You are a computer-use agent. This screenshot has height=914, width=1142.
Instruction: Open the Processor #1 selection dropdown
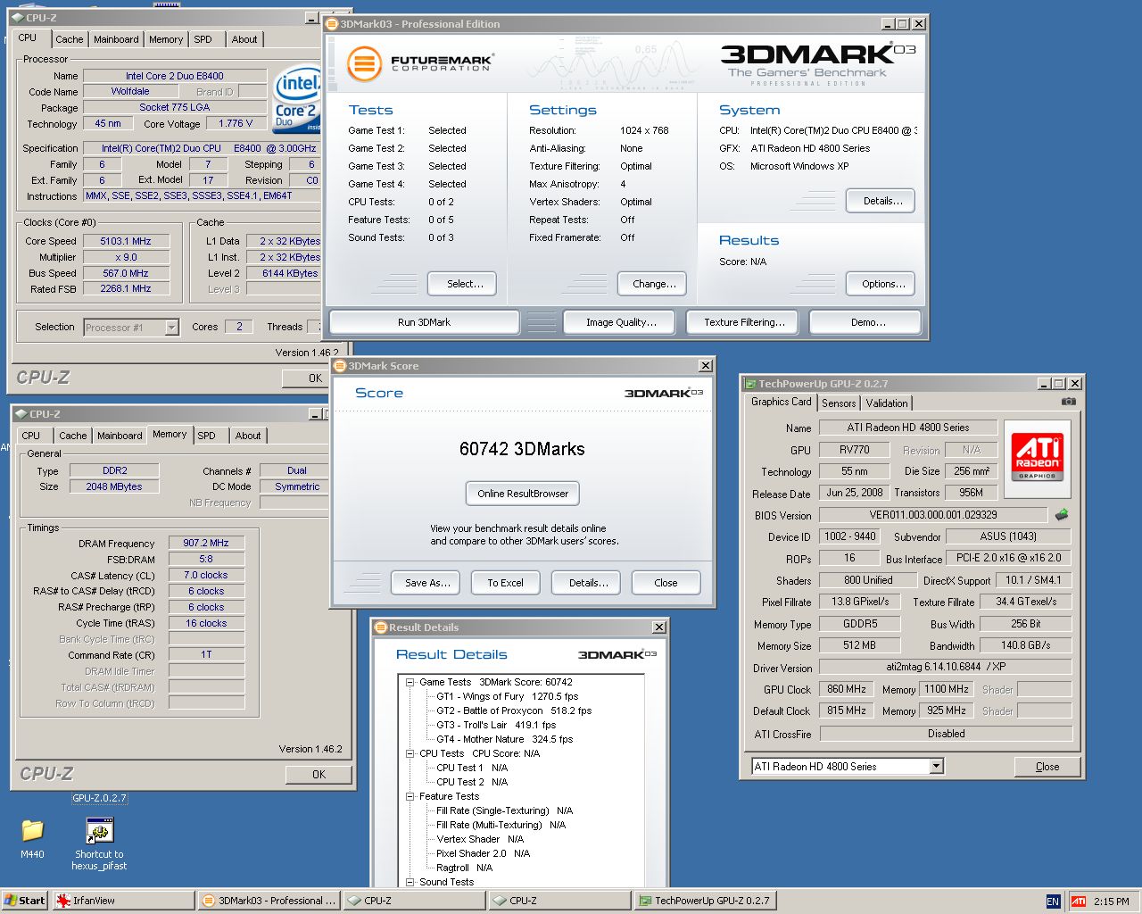tap(171, 328)
